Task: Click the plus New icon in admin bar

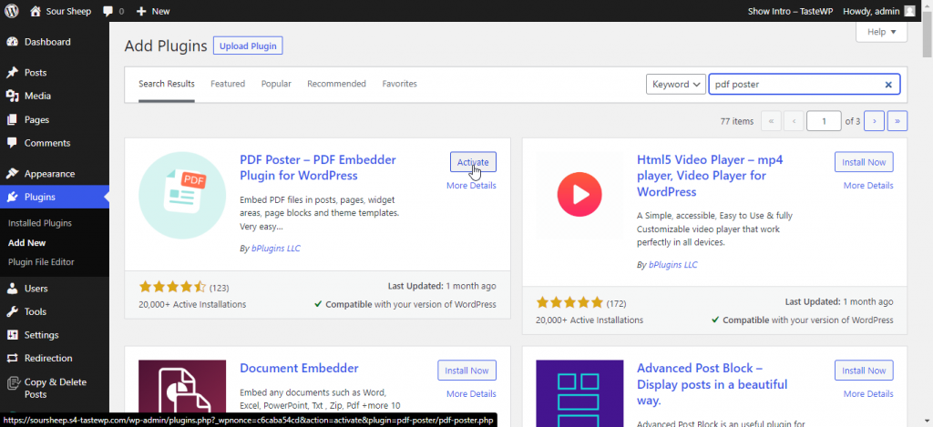Action: click(141, 11)
